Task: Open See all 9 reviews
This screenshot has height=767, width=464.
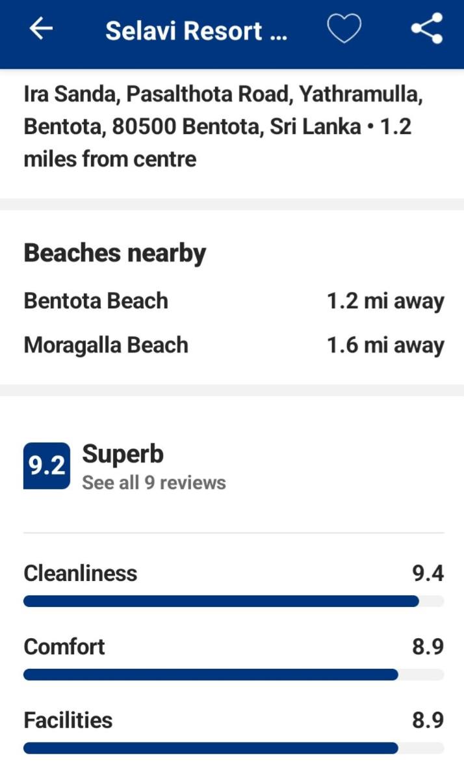Action: tap(154, 483)
